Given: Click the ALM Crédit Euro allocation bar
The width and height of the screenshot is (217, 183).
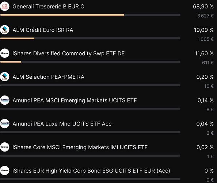Looking at the screenshot, I should coord(90,38).
